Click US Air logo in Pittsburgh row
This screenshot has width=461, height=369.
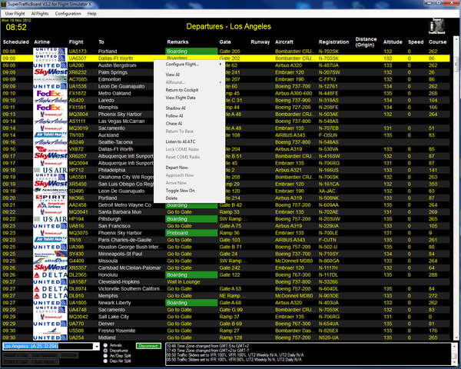(x=50, y=219)
